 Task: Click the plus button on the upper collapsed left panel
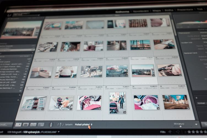[x=20, y=95]
